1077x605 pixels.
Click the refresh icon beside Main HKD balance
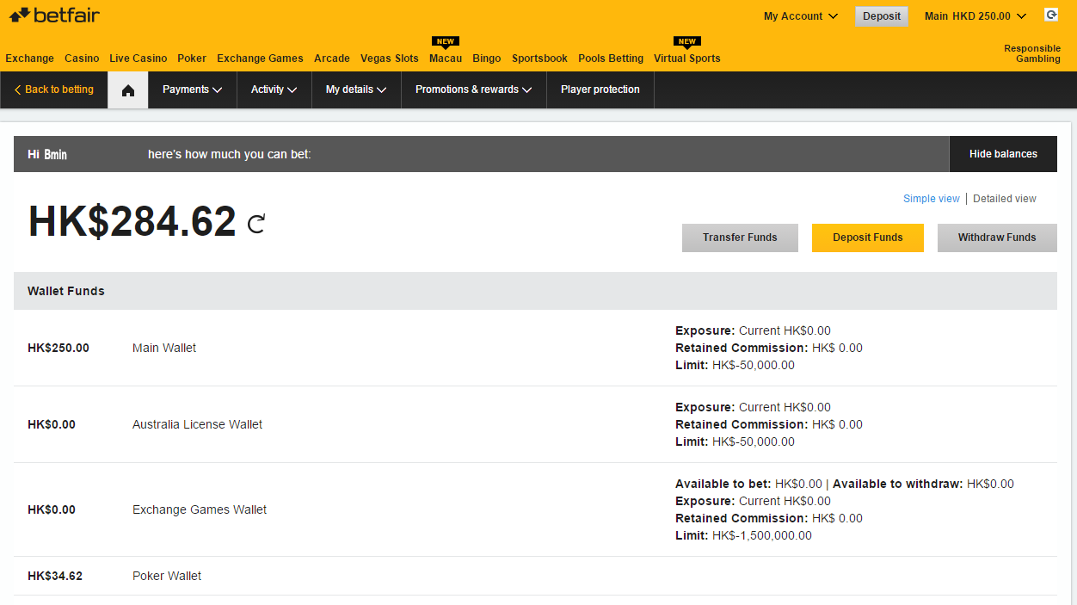[1051, 15]
